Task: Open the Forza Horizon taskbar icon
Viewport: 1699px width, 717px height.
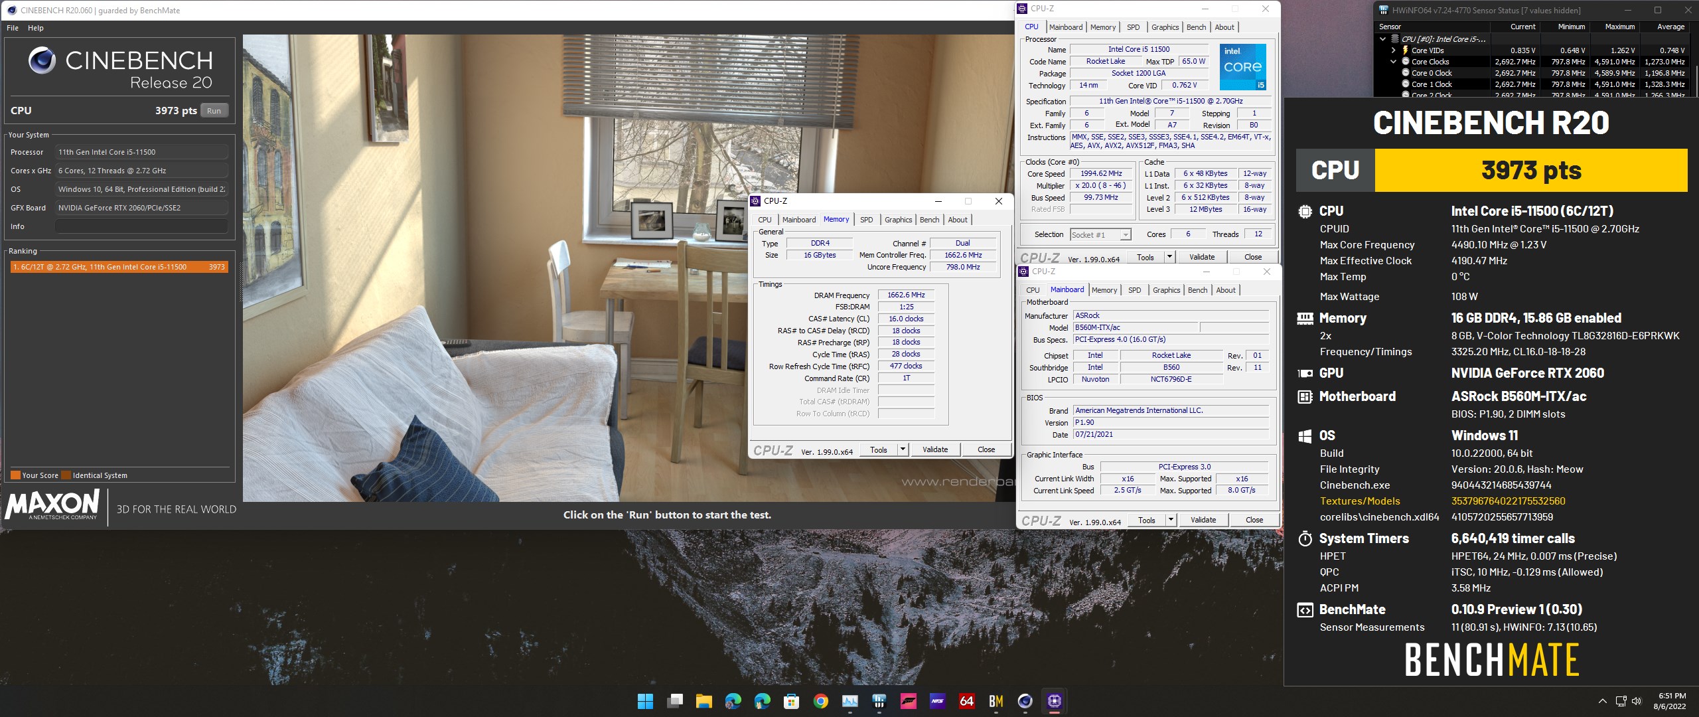Action: [908, 701]
